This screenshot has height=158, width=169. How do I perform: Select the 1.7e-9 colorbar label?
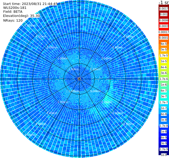[164, 149]
